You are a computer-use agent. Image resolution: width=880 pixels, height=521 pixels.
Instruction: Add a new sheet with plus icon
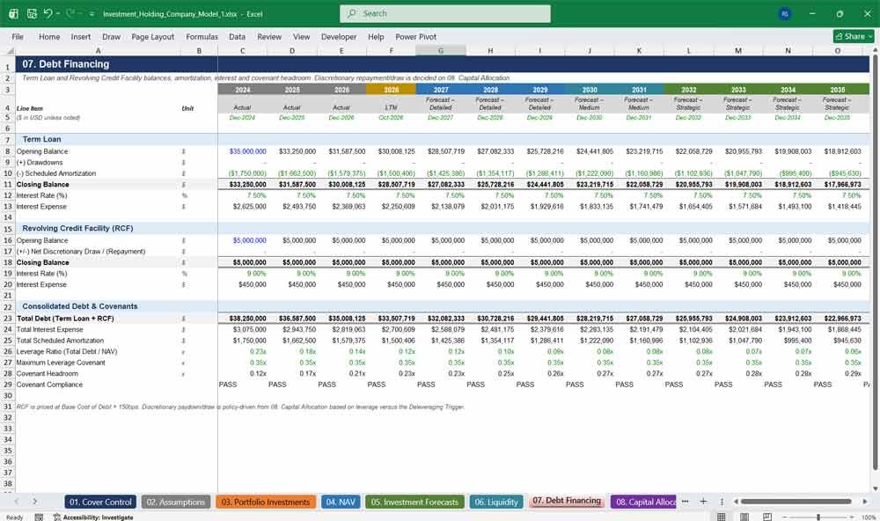(703, 502)
